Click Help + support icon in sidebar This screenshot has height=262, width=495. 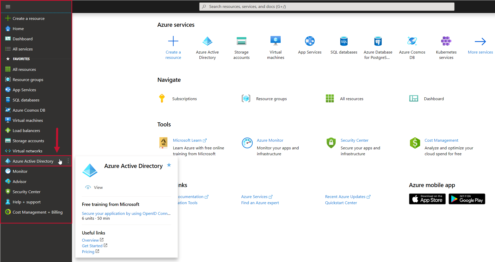click(x=8, y=202)
